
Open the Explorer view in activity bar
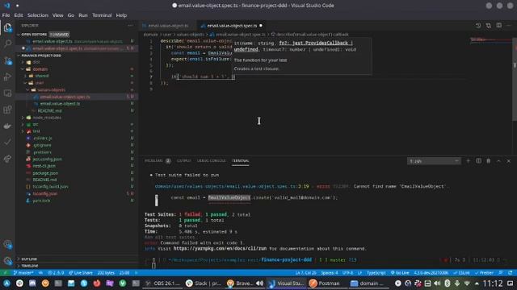point(7,28)
